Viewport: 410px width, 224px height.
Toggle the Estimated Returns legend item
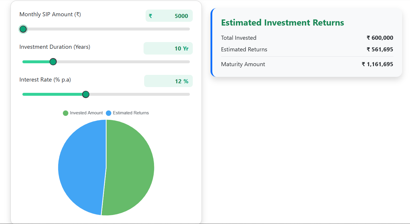pyautogui.click(x=127, y=113)
